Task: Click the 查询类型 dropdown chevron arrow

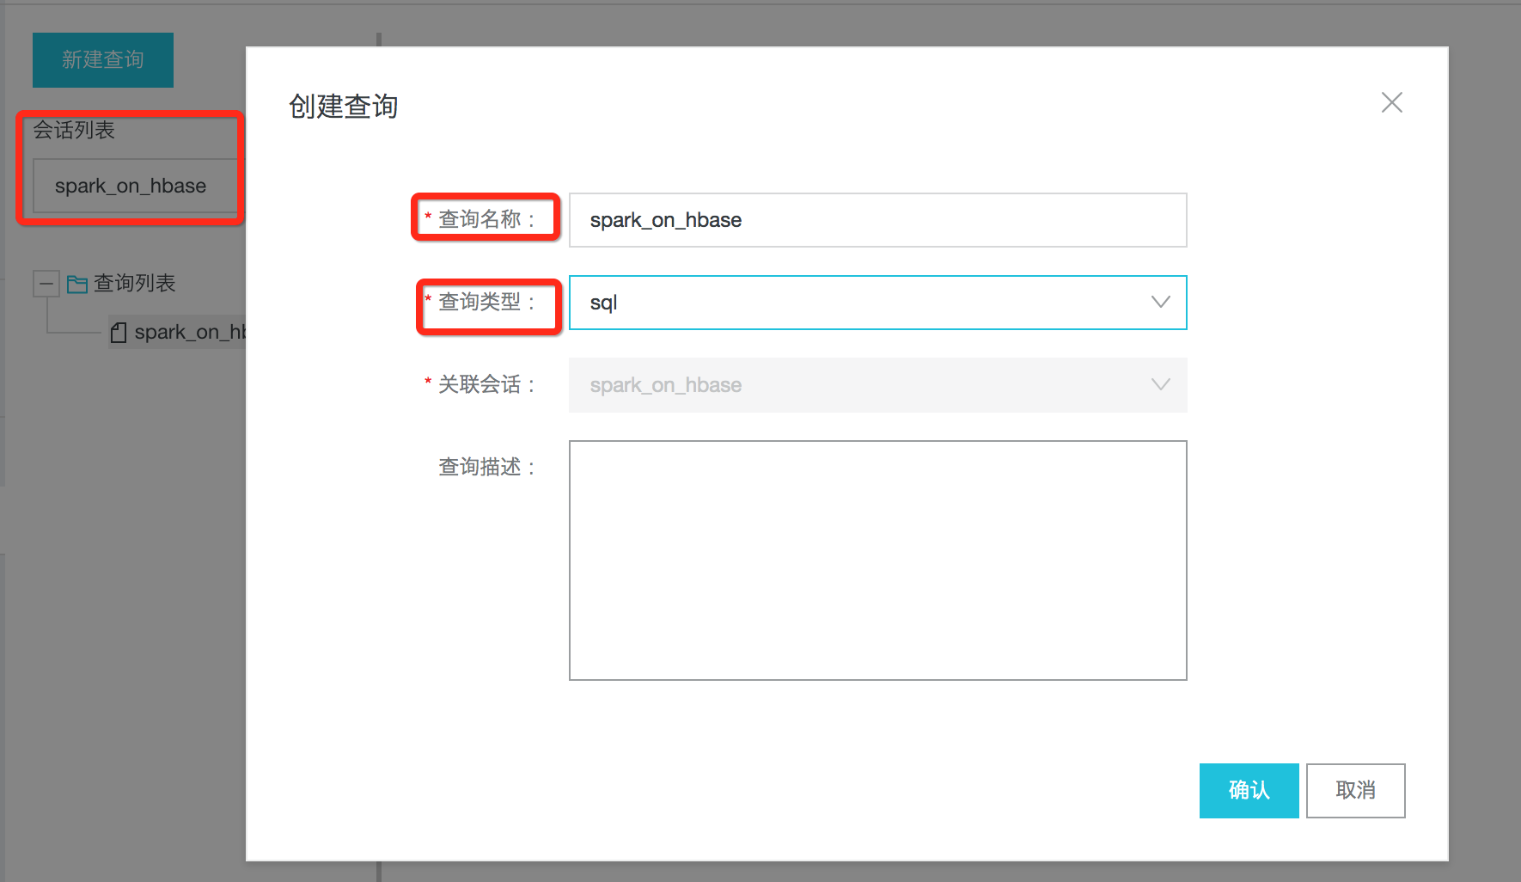Action: (1160, 302)
